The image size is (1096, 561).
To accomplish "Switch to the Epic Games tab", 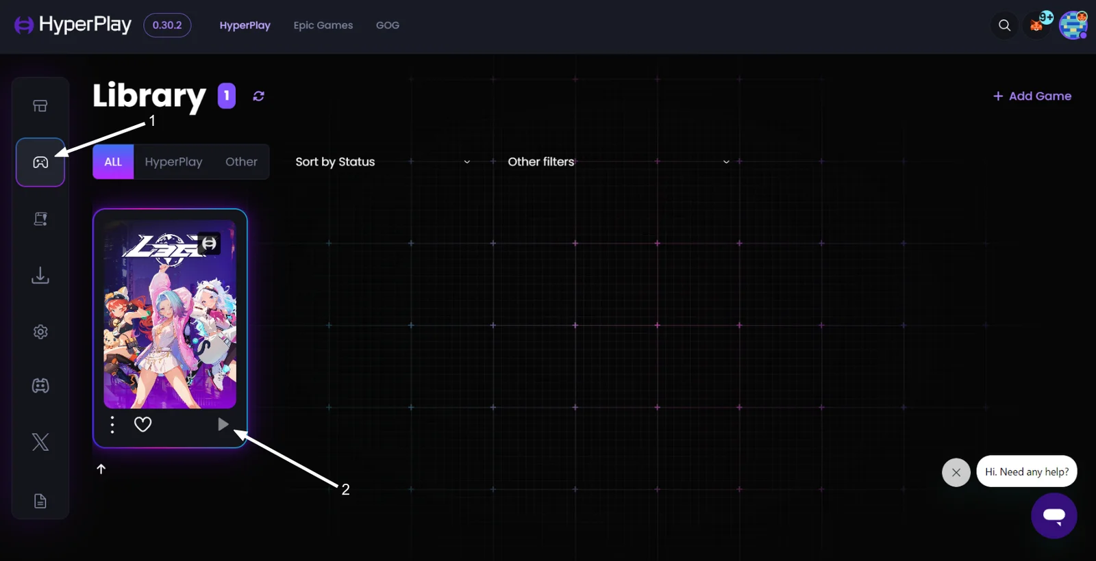I will [x=323, y=25].
